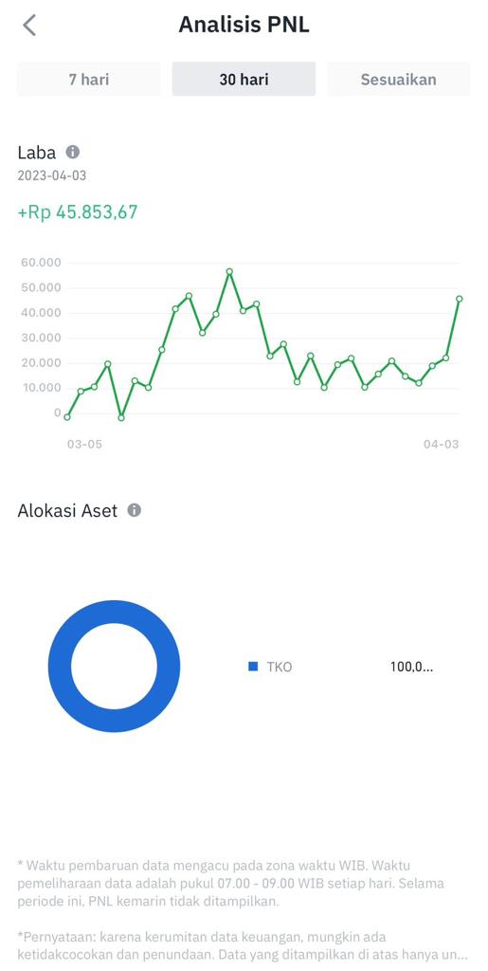Open the info icon beside Laba
Screen dimensions: 488x971
coord(73,152)
